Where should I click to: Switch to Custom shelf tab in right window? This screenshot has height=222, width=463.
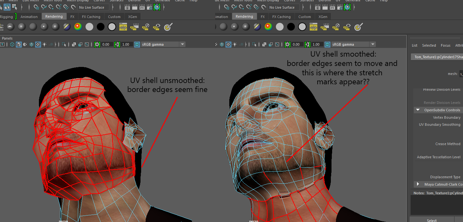(304, 17)
